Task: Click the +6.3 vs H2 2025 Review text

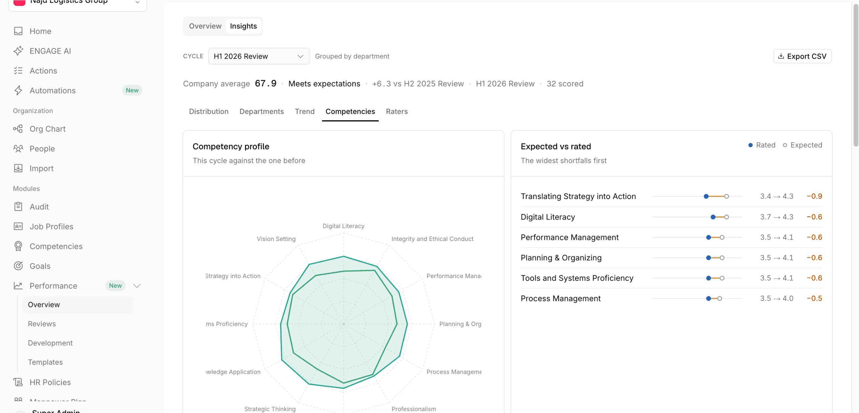Action: coord(418,84)
